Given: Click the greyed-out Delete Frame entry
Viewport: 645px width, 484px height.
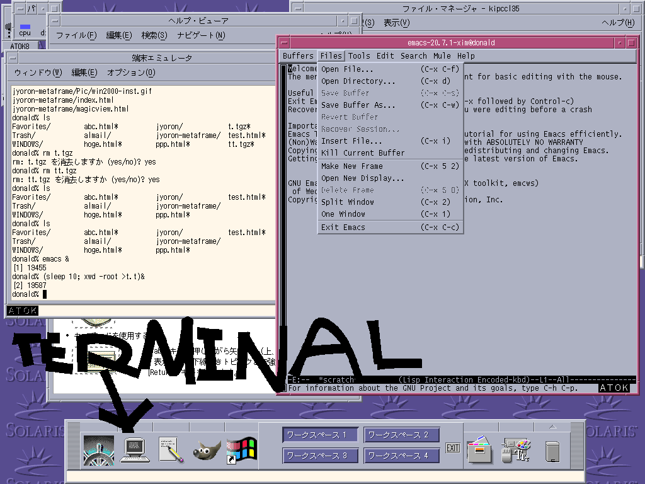Looking at the screenshot, I should click(x=391, y=190).
